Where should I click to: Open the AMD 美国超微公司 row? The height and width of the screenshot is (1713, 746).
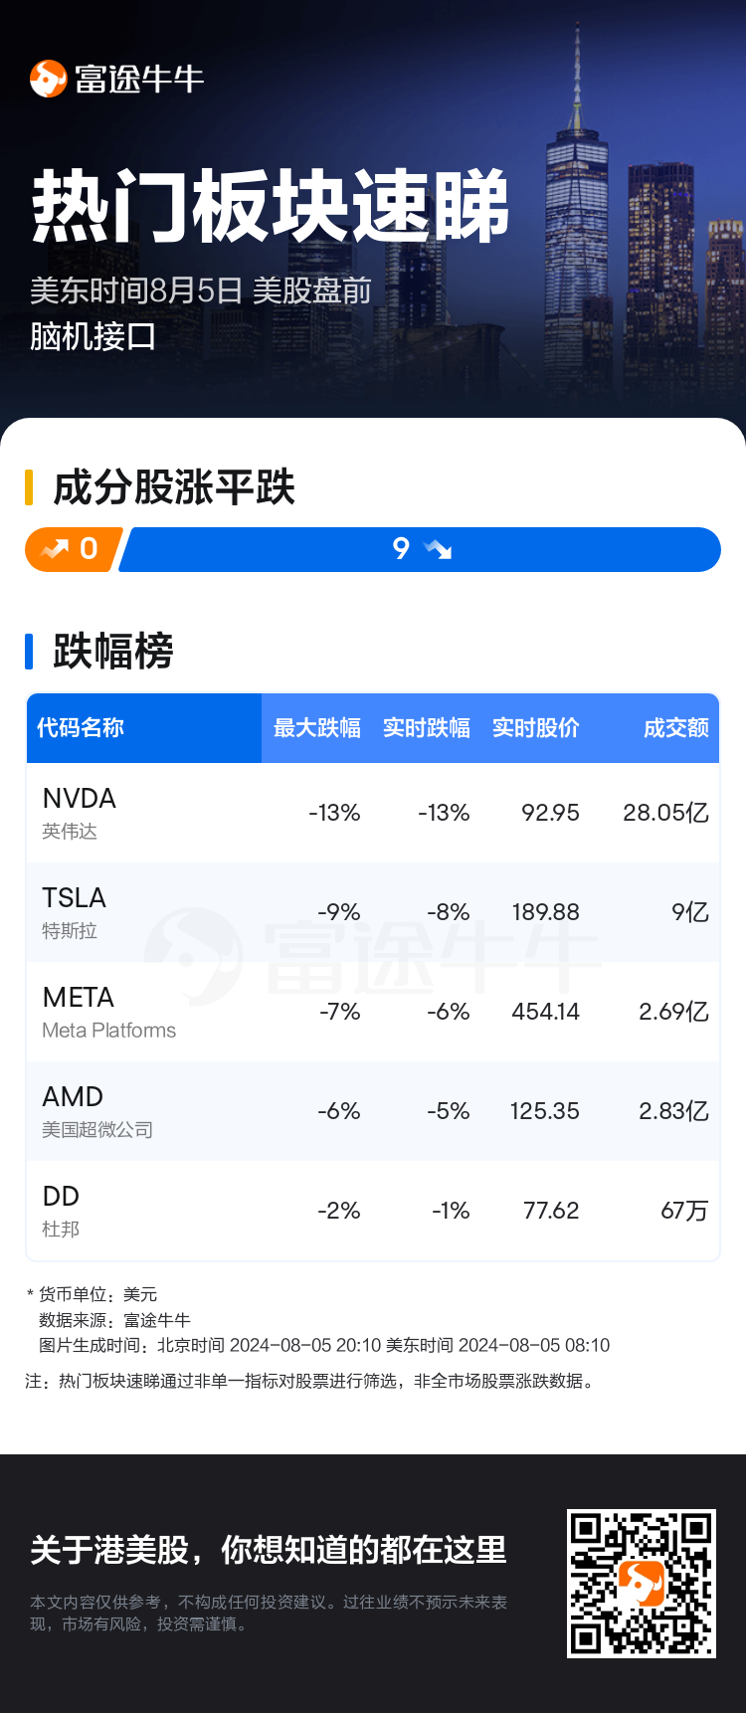click(372, 1111)
